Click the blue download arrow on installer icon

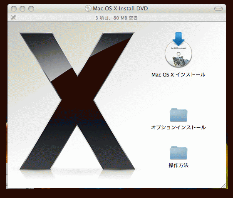(x=178, y=38)
